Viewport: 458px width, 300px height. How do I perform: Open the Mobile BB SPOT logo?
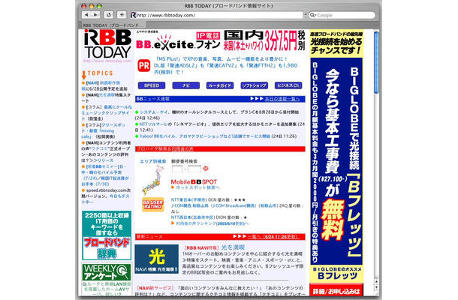194,181
